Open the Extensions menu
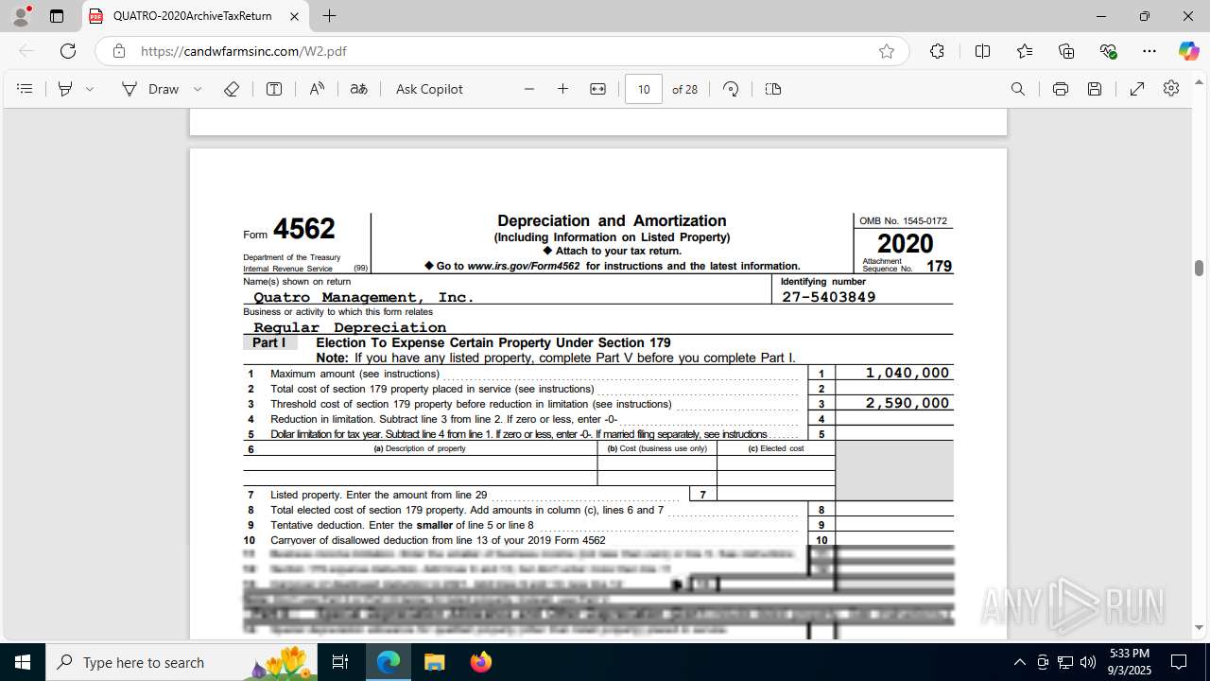Image resolution: width=1210 pixels, height=681 pixels. 937,51
